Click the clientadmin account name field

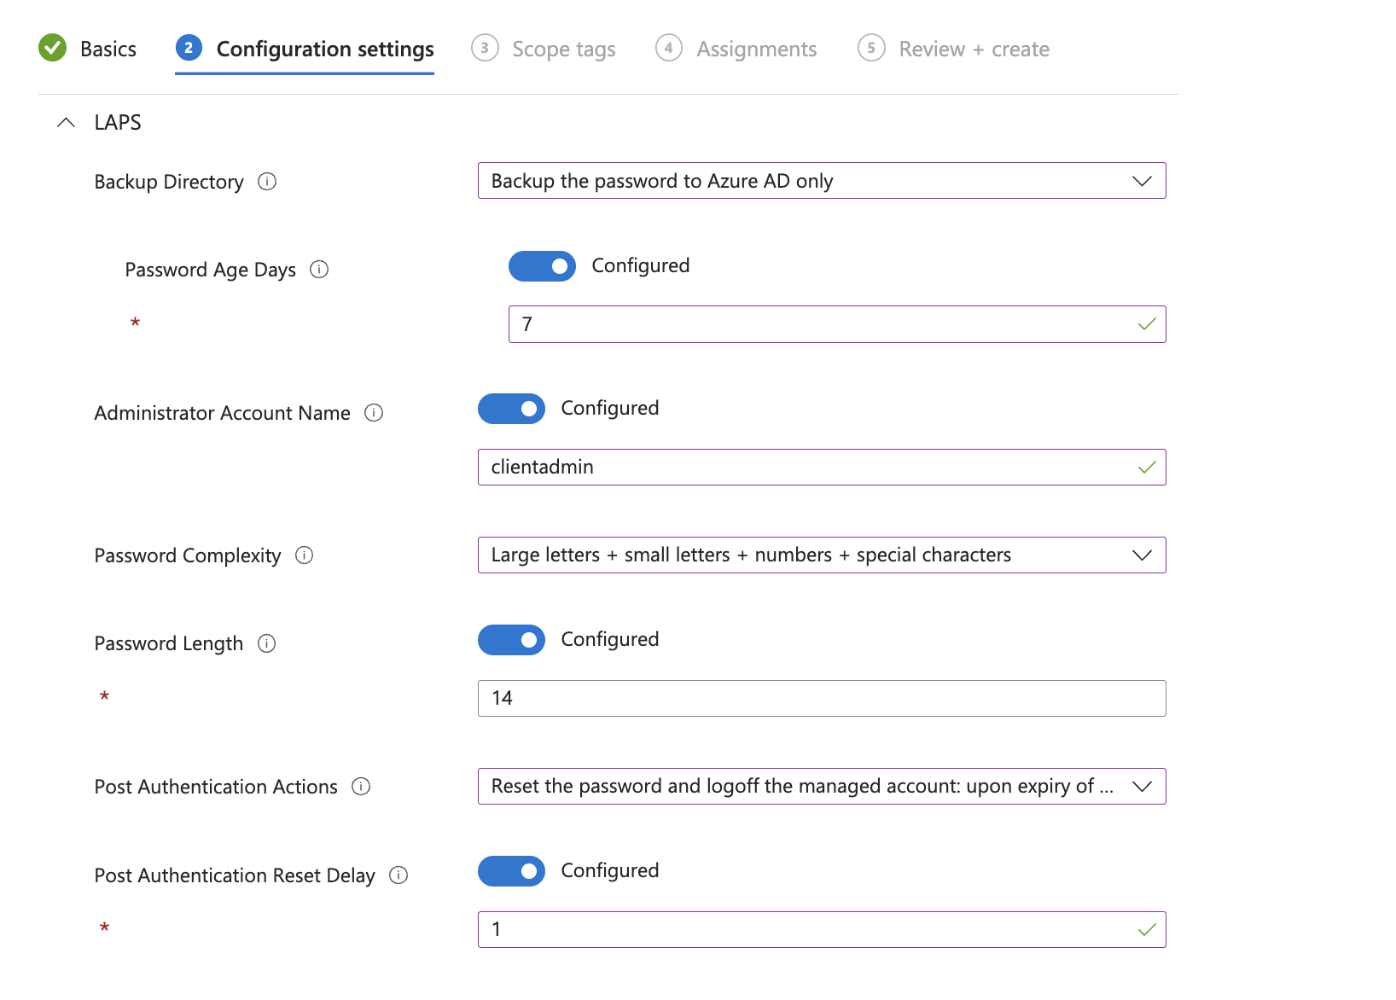(x=822, y=468)
